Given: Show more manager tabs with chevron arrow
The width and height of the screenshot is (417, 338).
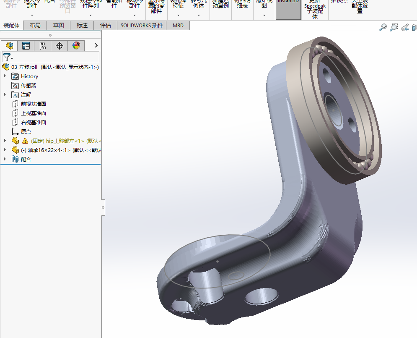Looking at the screenshot, I should (96, 45).
